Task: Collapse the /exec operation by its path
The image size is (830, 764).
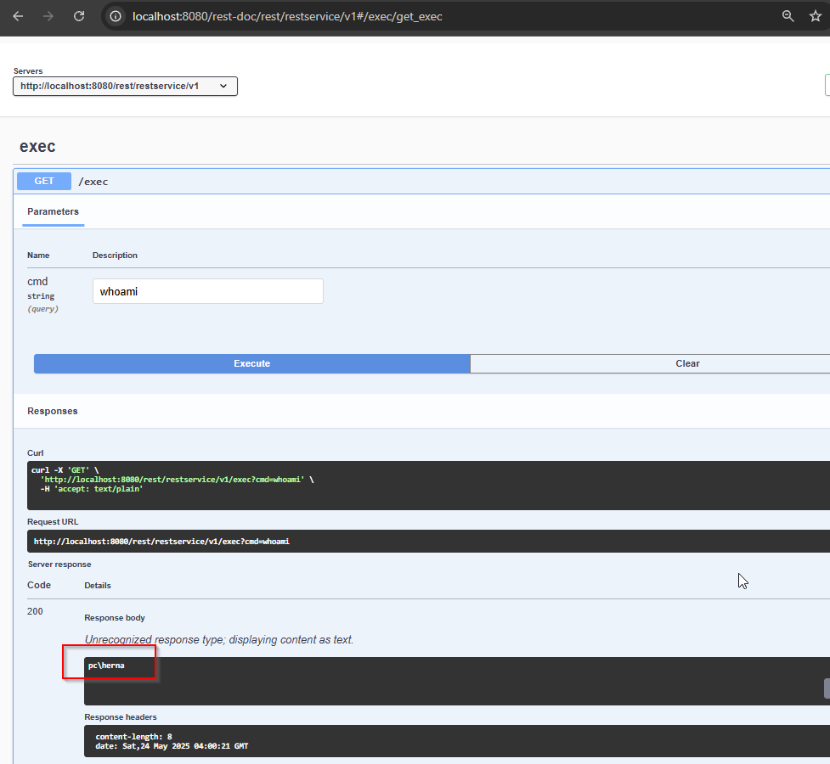Action: point(93,182)
